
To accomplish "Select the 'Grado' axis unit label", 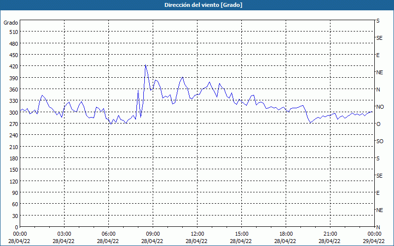I will coord(11,23).
